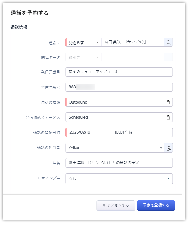The image size is (188, 232).
Task: Click the 予定を登録する button
Action: pos(156,205)
